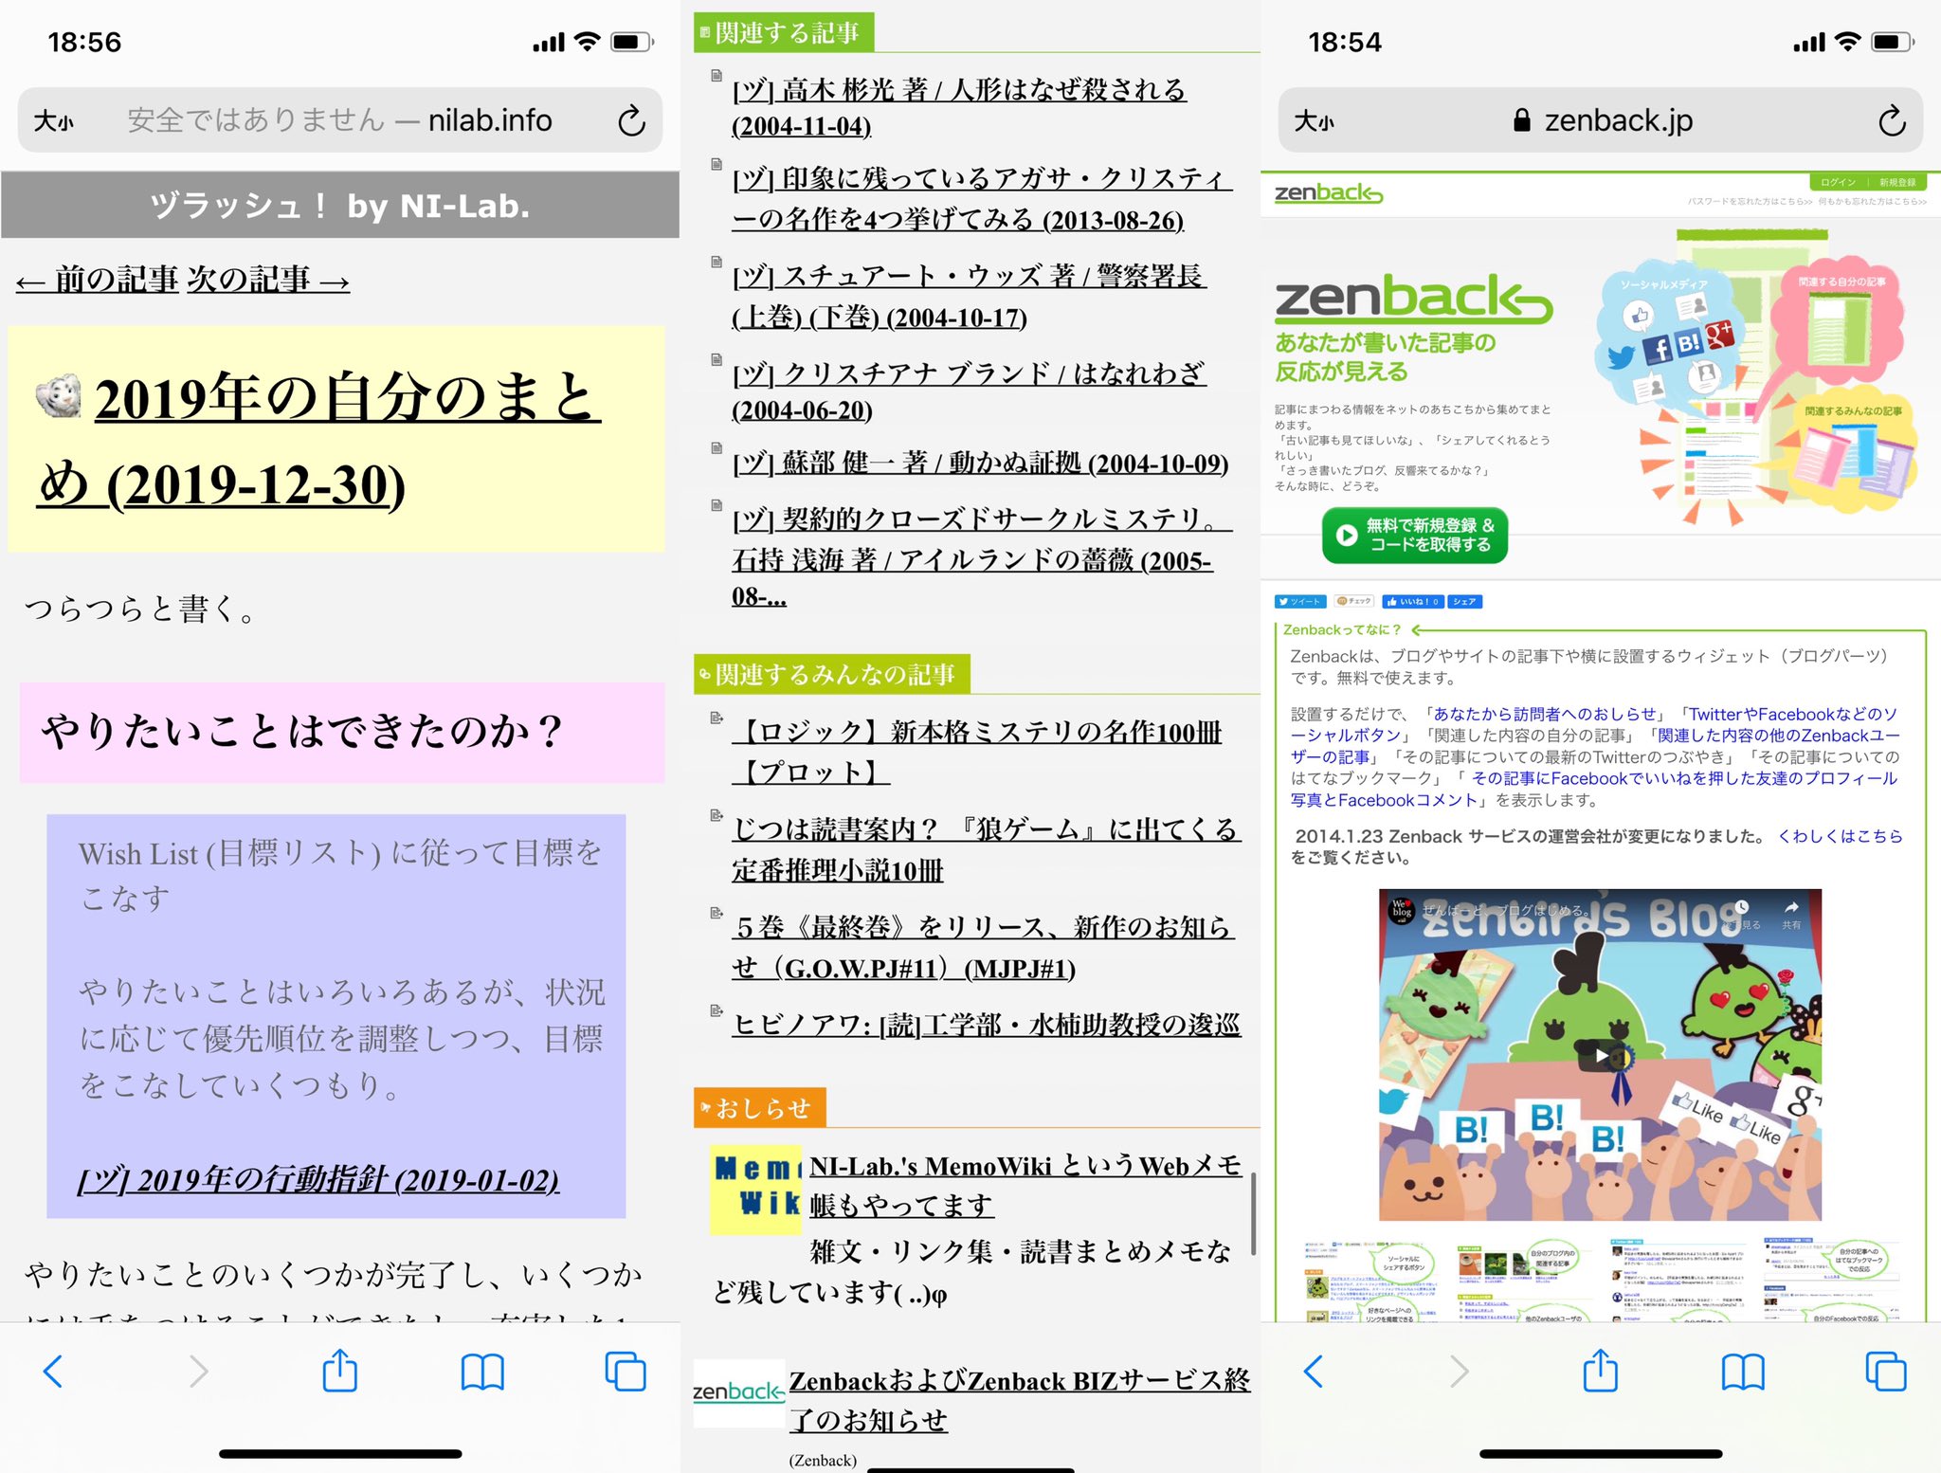Tap the forward arrow in the right phone toolbar
The height and width of the screenshot is (1473, 1941).
[x=1459, y=1371]
